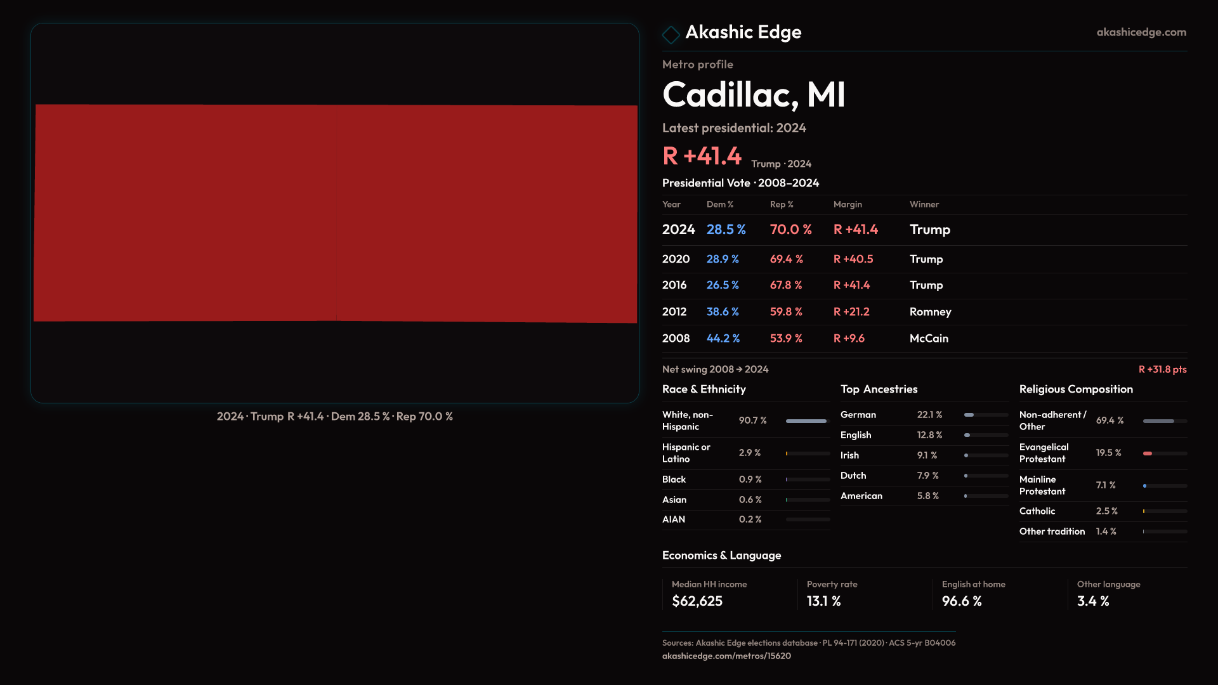Image resolution: width=1218 pixels, height=685 pixels.
Task: Click the 2008 McCain winner cell
Action: tap(929, 339)
